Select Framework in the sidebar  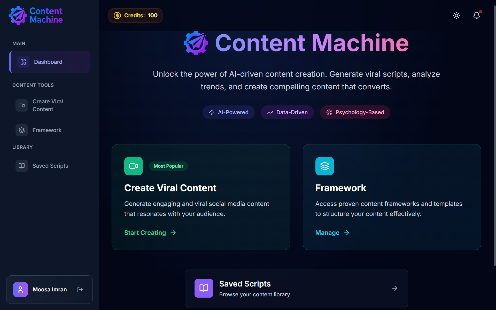click(47, 130)
